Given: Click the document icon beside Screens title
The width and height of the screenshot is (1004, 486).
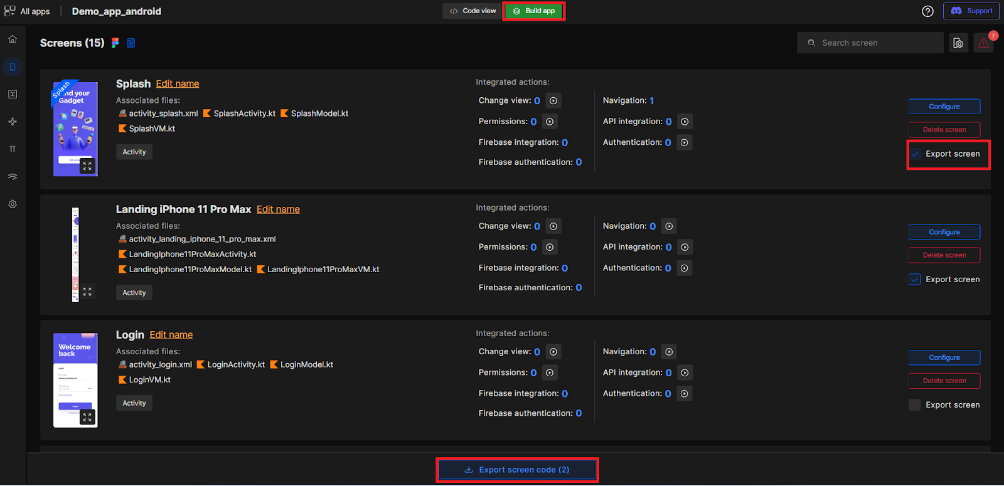Looking at the screenshot, I should 131,43.
